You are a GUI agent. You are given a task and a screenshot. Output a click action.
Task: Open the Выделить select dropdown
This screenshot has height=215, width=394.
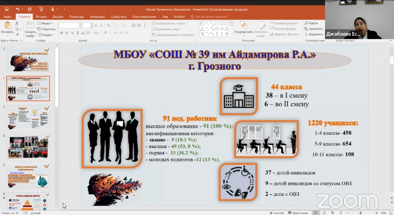314,34
